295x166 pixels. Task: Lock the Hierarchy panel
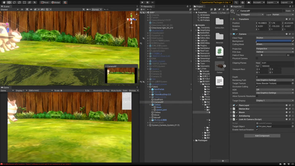click(x=187, y=6)
